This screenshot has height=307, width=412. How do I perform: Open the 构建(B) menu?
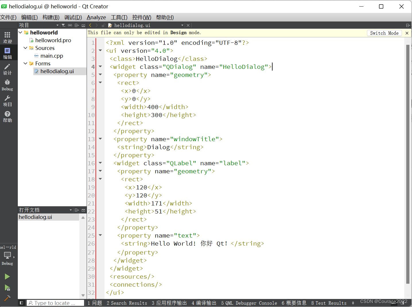click(x=51, y=18)
